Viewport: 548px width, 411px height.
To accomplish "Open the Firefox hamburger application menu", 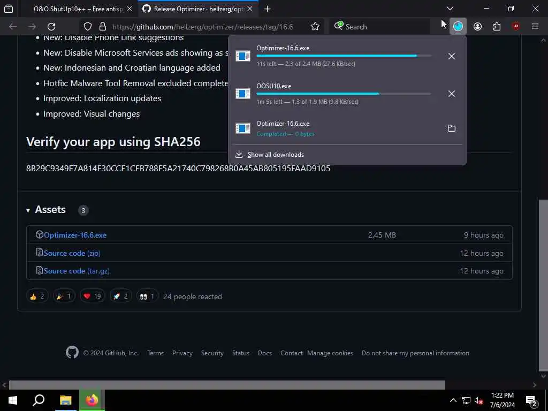I will [535, 26].
